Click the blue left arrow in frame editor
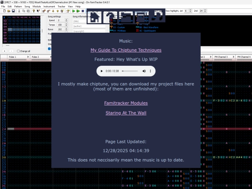Image resolution: width=252 pixels, height=189 pixels. 4,17
